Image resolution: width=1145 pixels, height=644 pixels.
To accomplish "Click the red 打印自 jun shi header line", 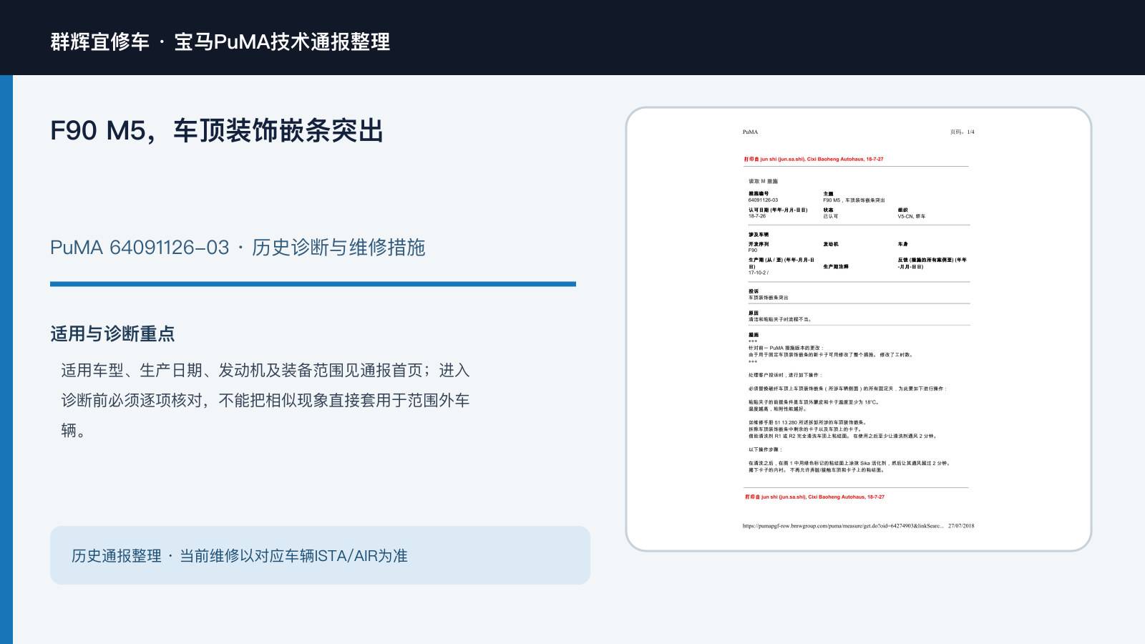I will pyautogui.click(x=814, y=160).
